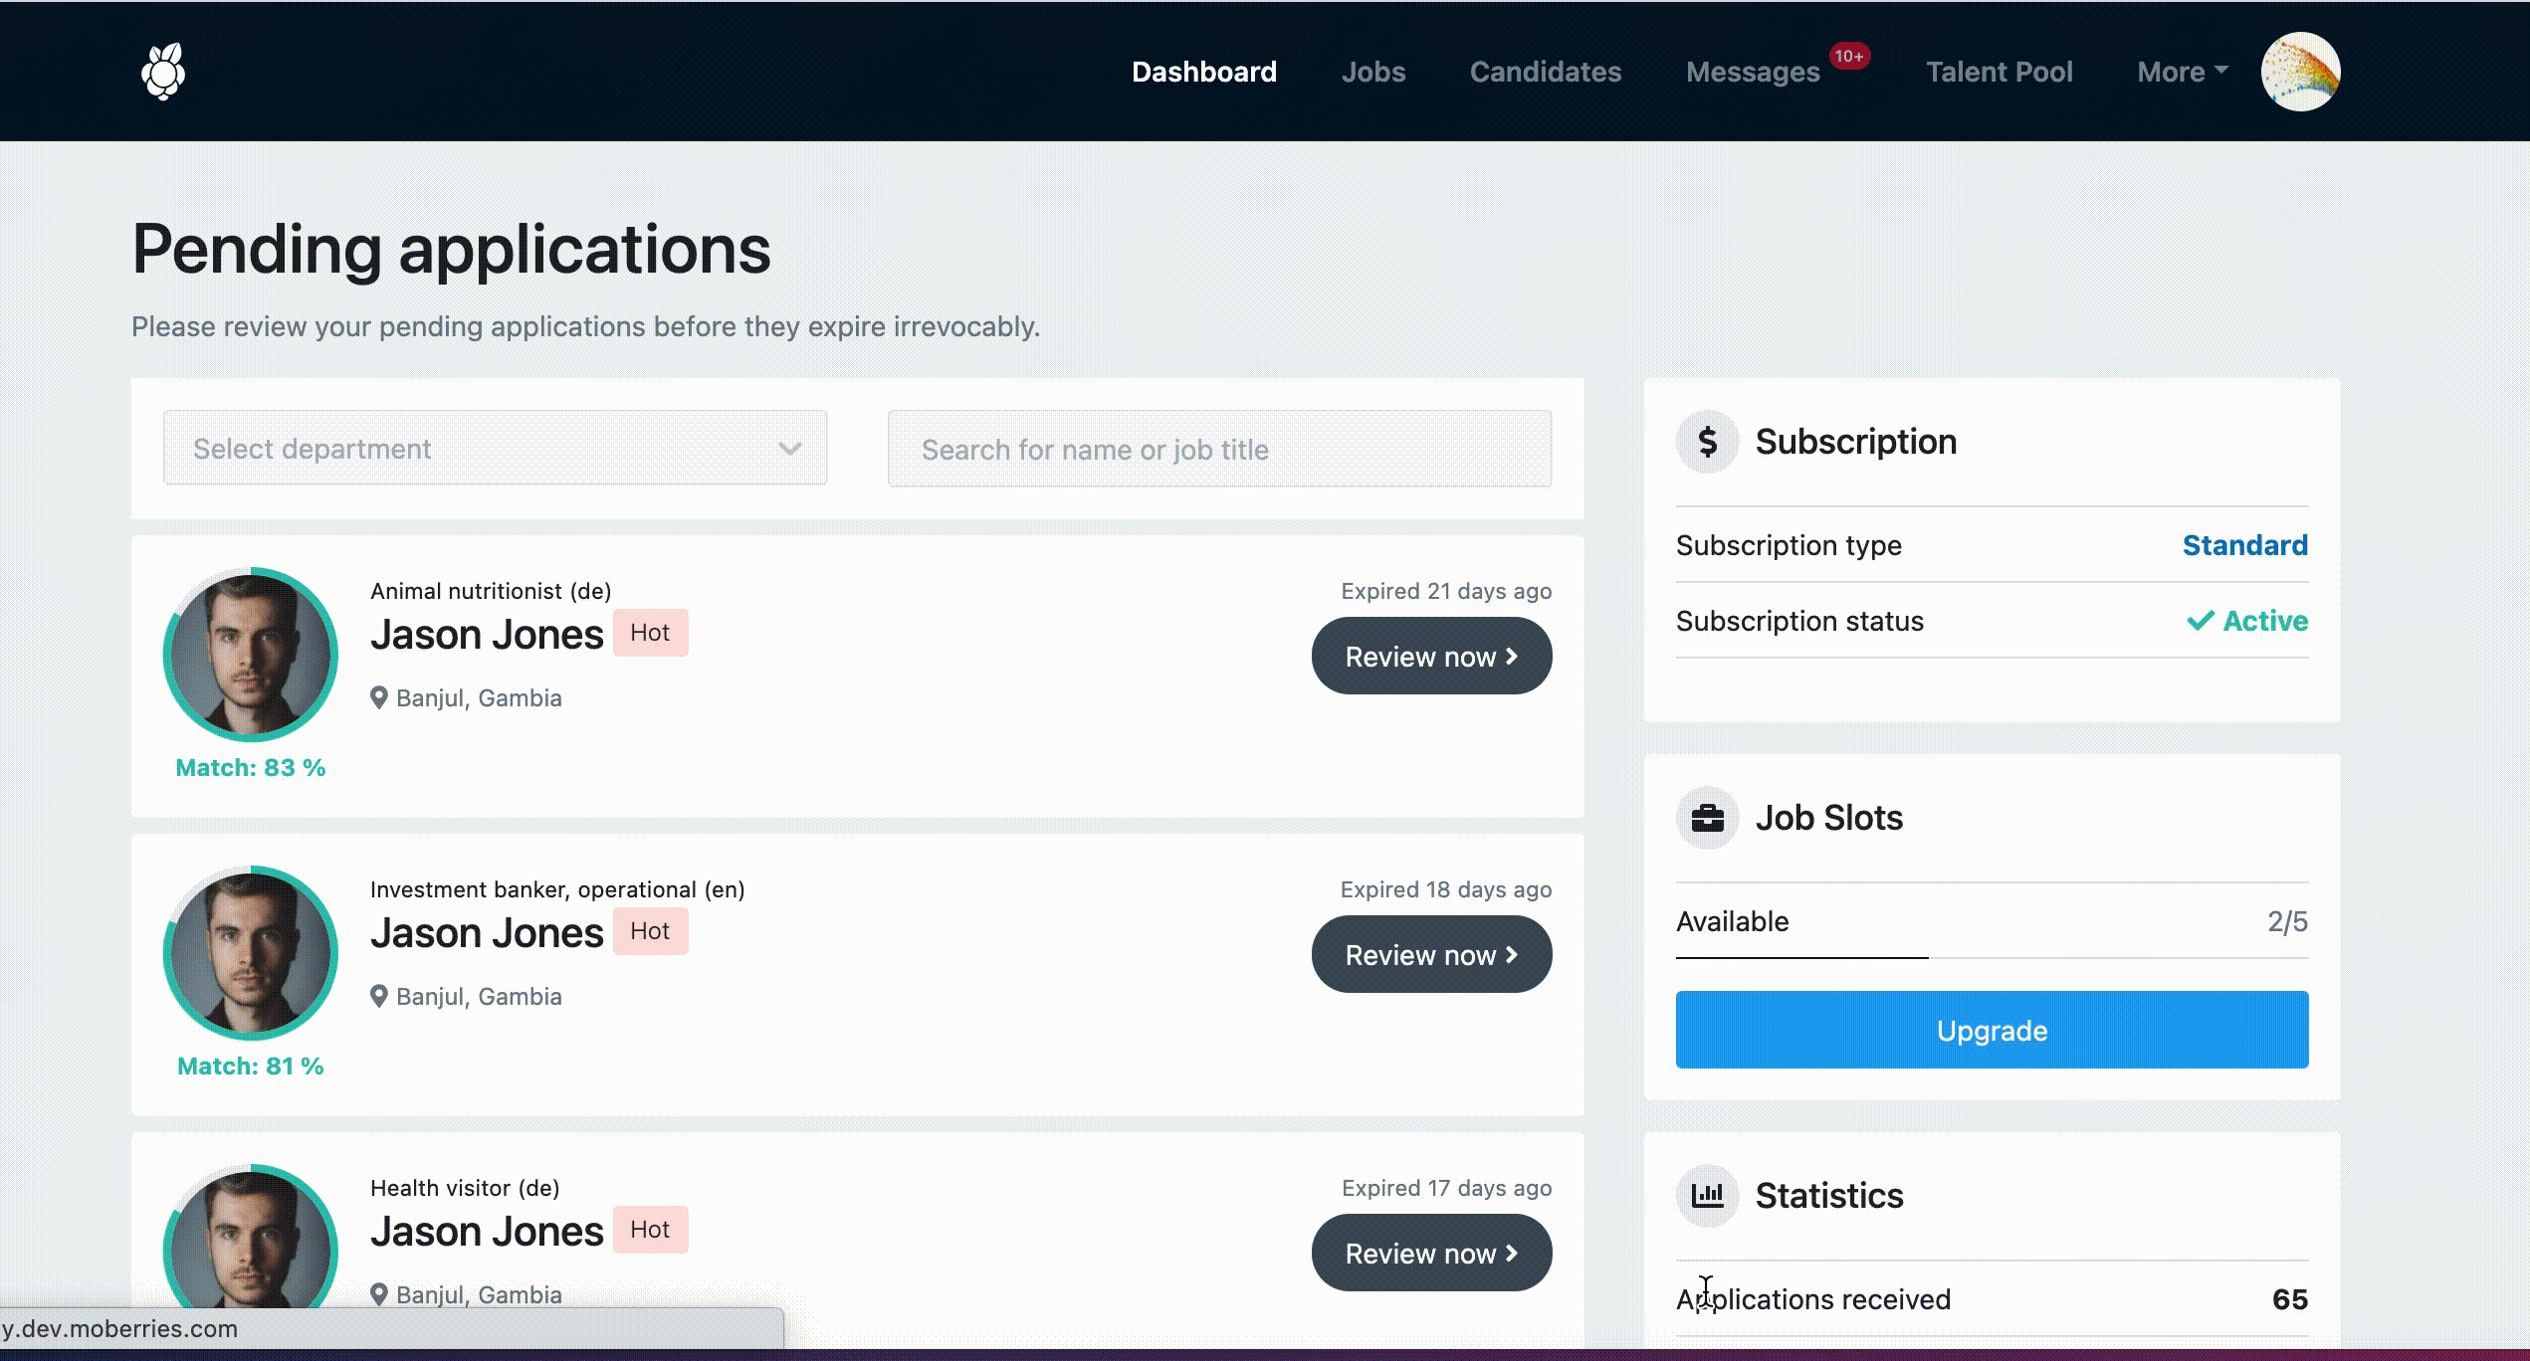This screenshot has width=2530, height=1361.
Task: Click the 'Animal nutritionist (de)' job title
Action: 491,591
